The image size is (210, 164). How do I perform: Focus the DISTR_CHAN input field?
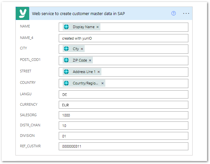(123, 125)
